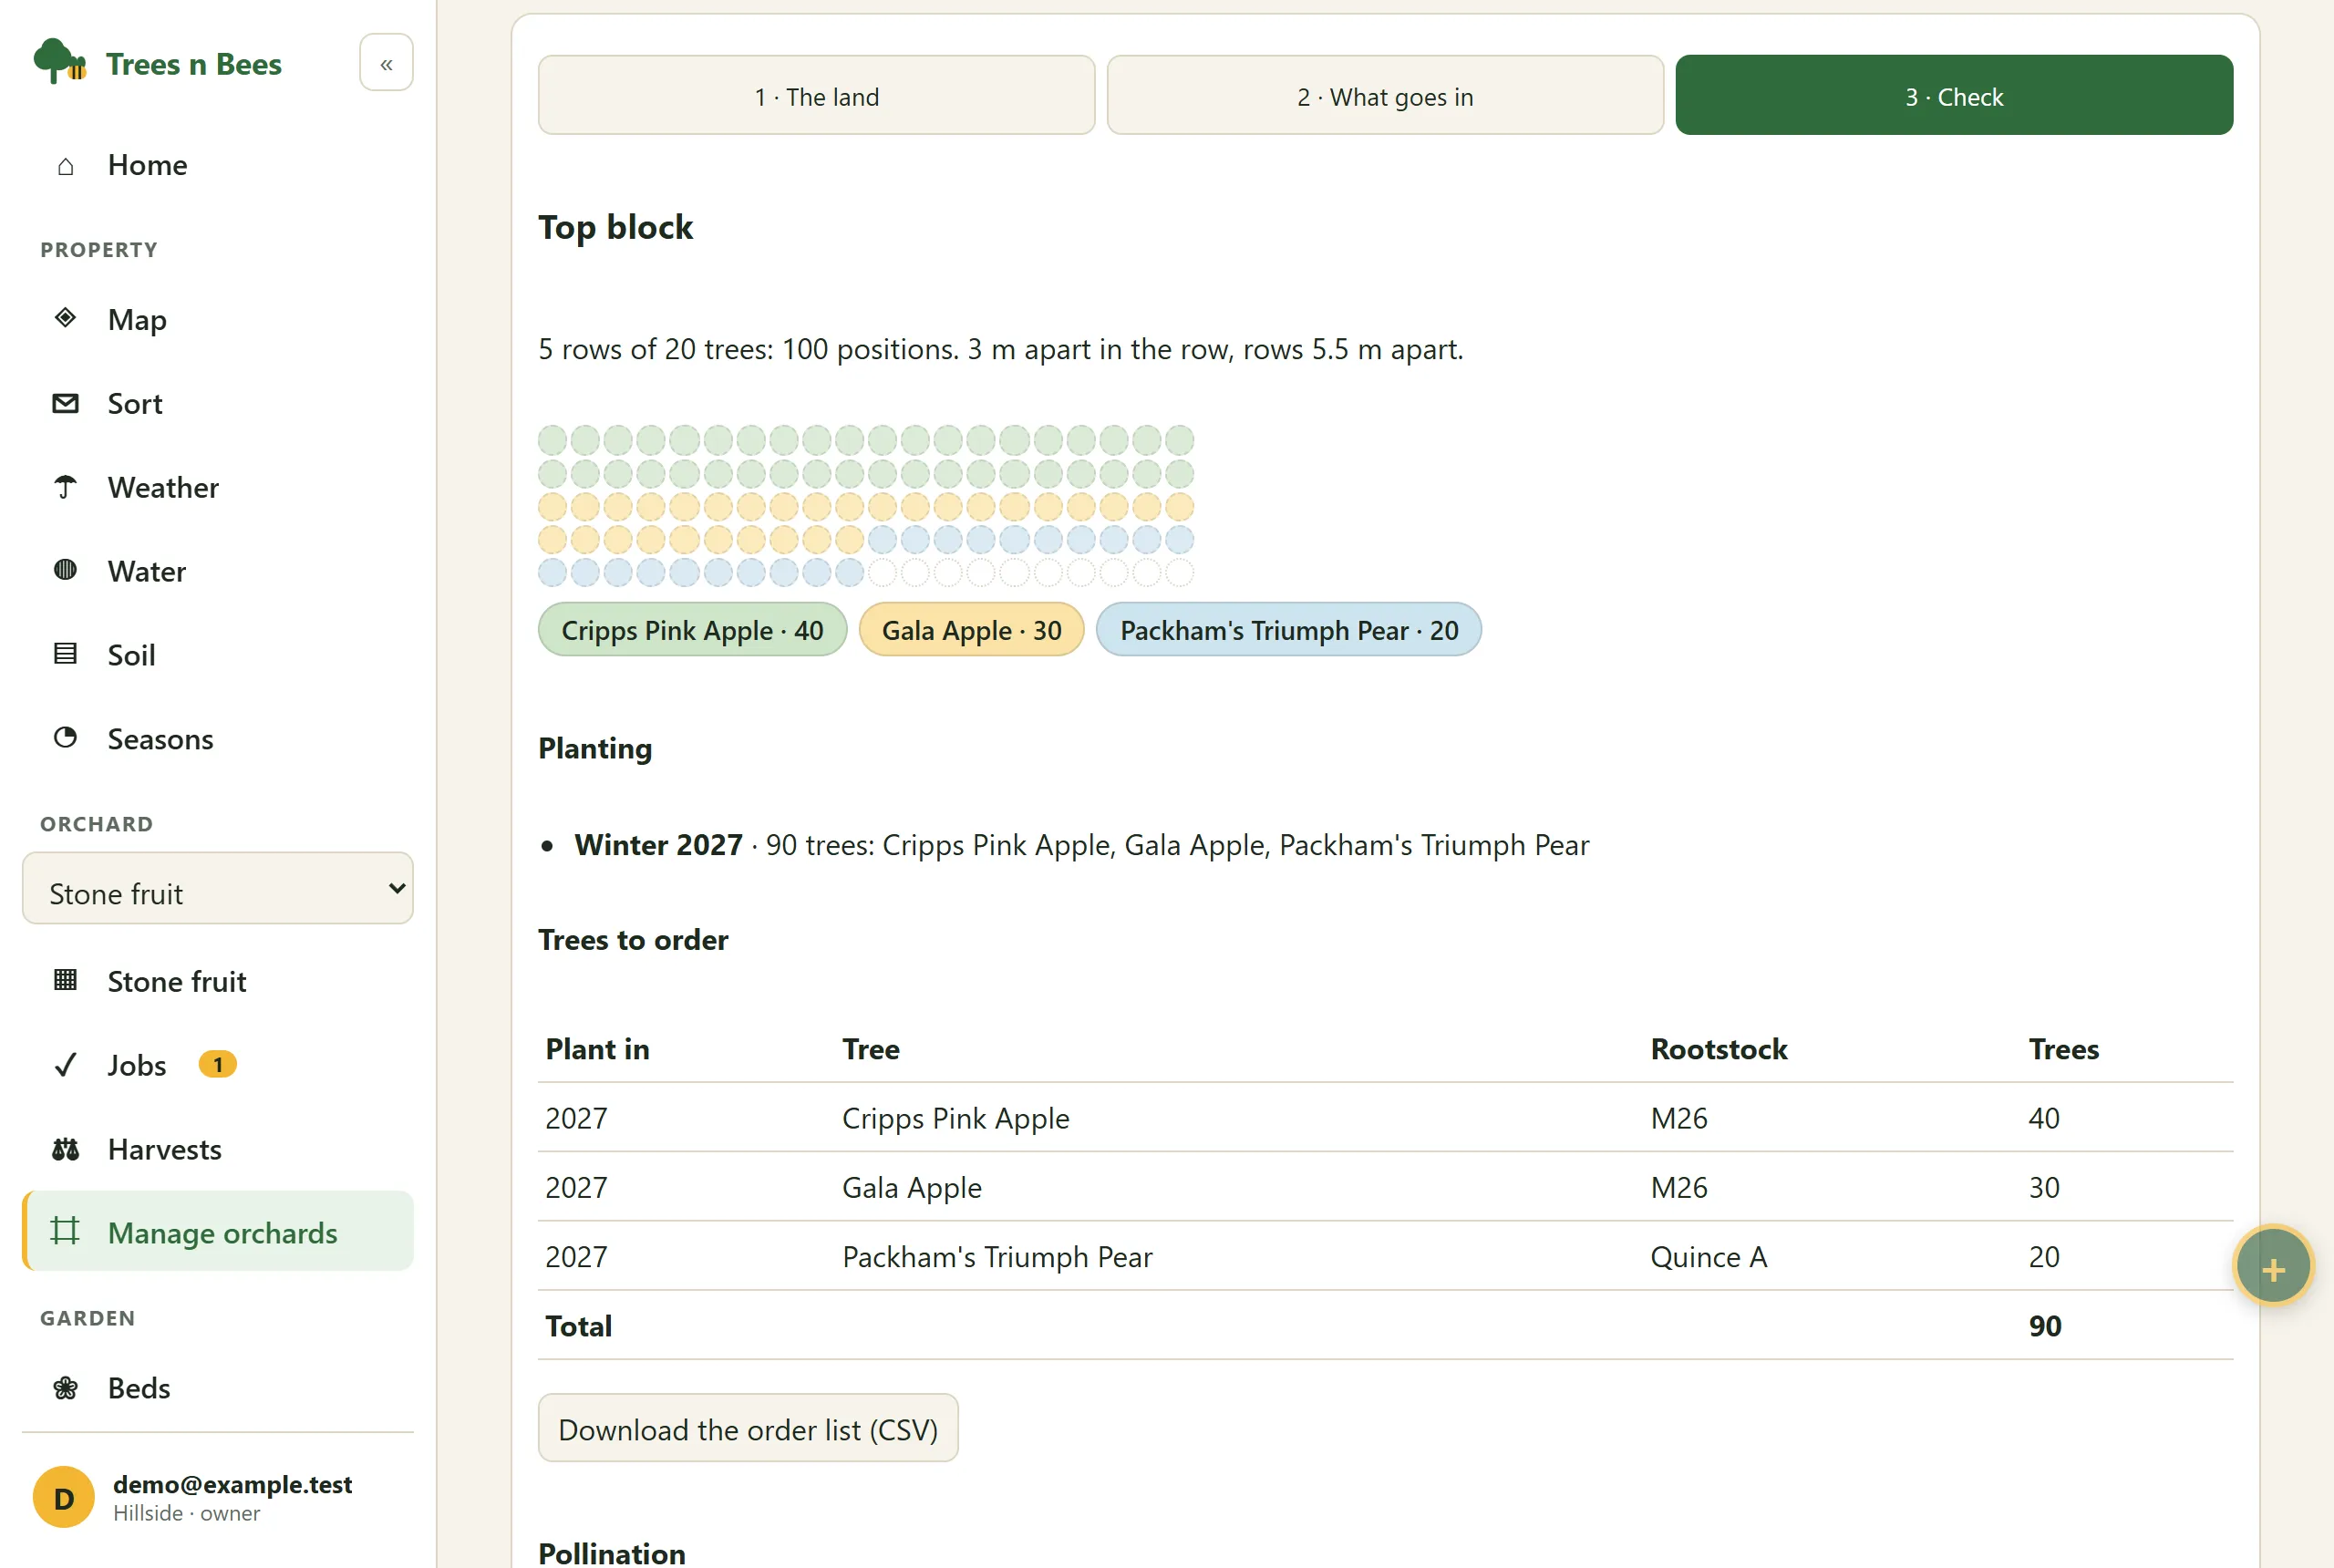Image resolution: width=2334 pixels, height=1568 pixels.
Task: Click the Cripps Pink Apple · 40 legend chip
Action: pos(692,630)
